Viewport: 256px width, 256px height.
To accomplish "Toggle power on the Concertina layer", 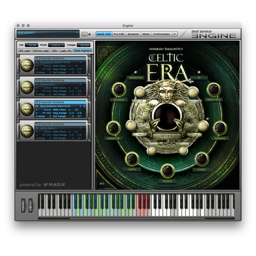I will (37, 80).
